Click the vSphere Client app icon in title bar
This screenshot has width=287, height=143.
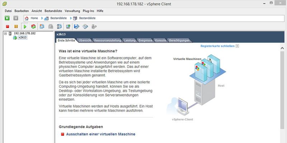pos(5,4)
